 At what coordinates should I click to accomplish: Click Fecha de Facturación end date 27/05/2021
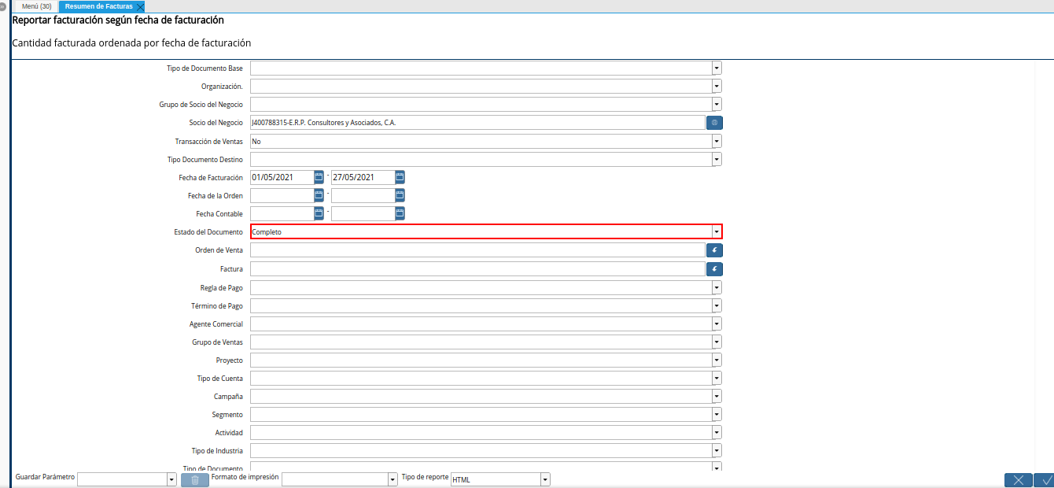(x=363, y=177)
